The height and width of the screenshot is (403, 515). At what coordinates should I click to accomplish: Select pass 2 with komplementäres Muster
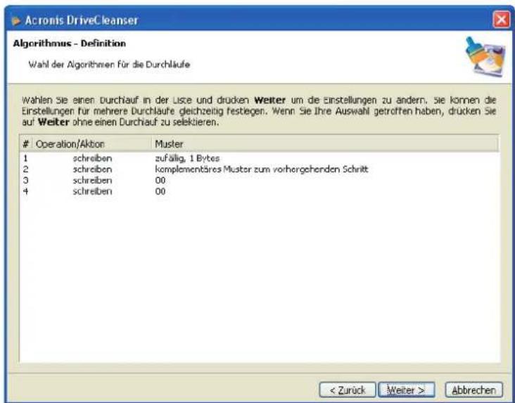point(260,169)
